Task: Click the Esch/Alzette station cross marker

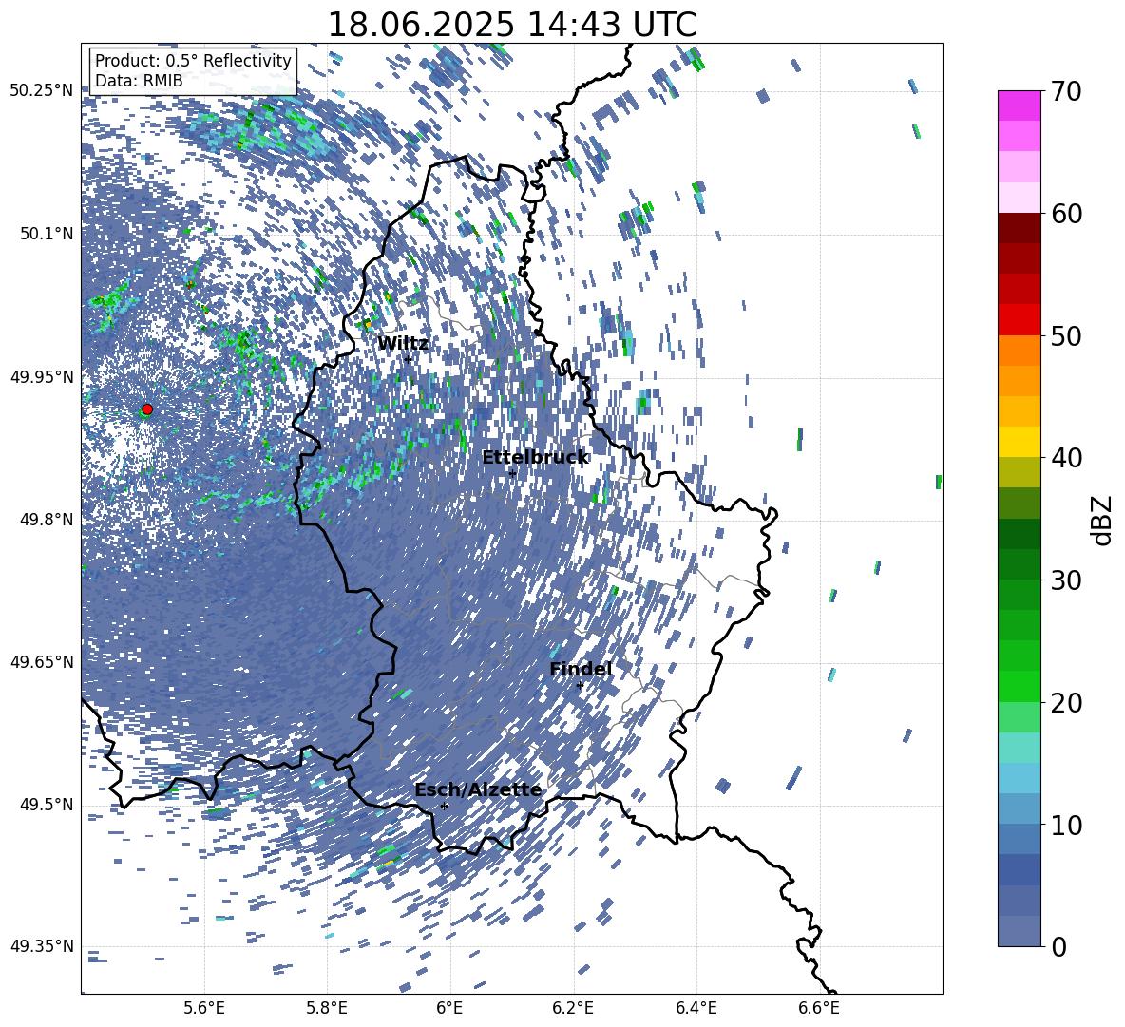Action: click(444, 806)
